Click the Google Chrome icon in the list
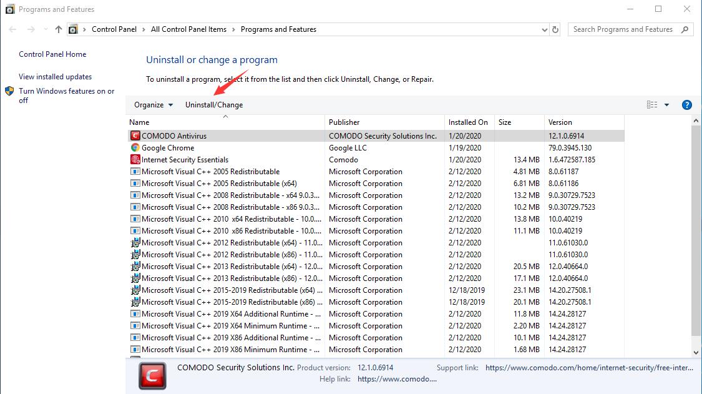Viewport: 702px width, 394px height. click(135, 147)
